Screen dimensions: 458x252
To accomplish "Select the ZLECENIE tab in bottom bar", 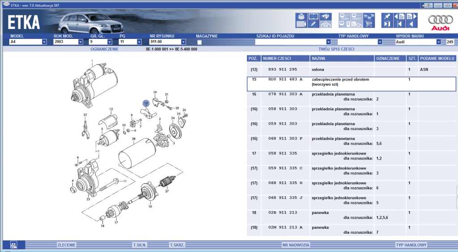I will pyautogui.click(x=66, y=245).
